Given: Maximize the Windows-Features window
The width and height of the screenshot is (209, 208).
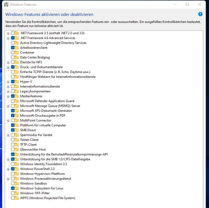Looking at the screenshot, I should tap(187, 4).
